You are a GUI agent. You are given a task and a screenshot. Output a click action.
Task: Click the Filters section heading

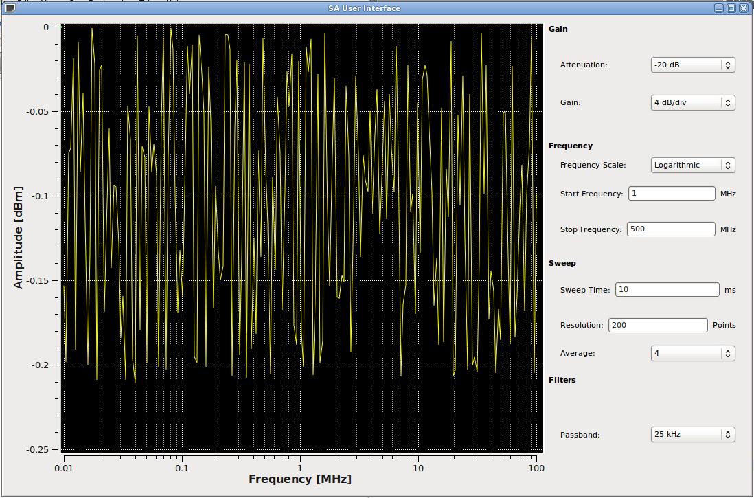click(562, 380)
